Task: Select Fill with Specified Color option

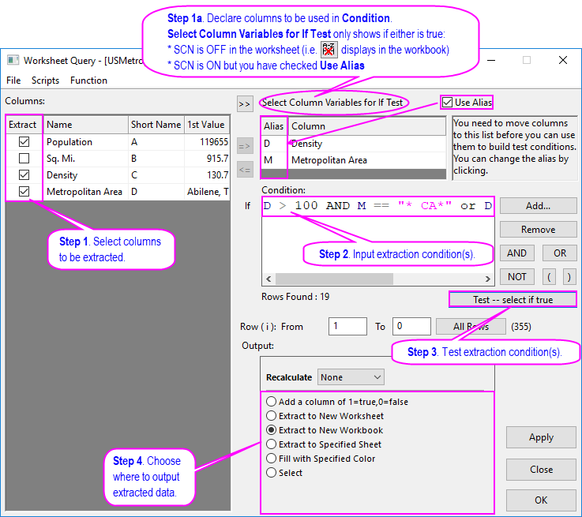Action: pos(272,459)
